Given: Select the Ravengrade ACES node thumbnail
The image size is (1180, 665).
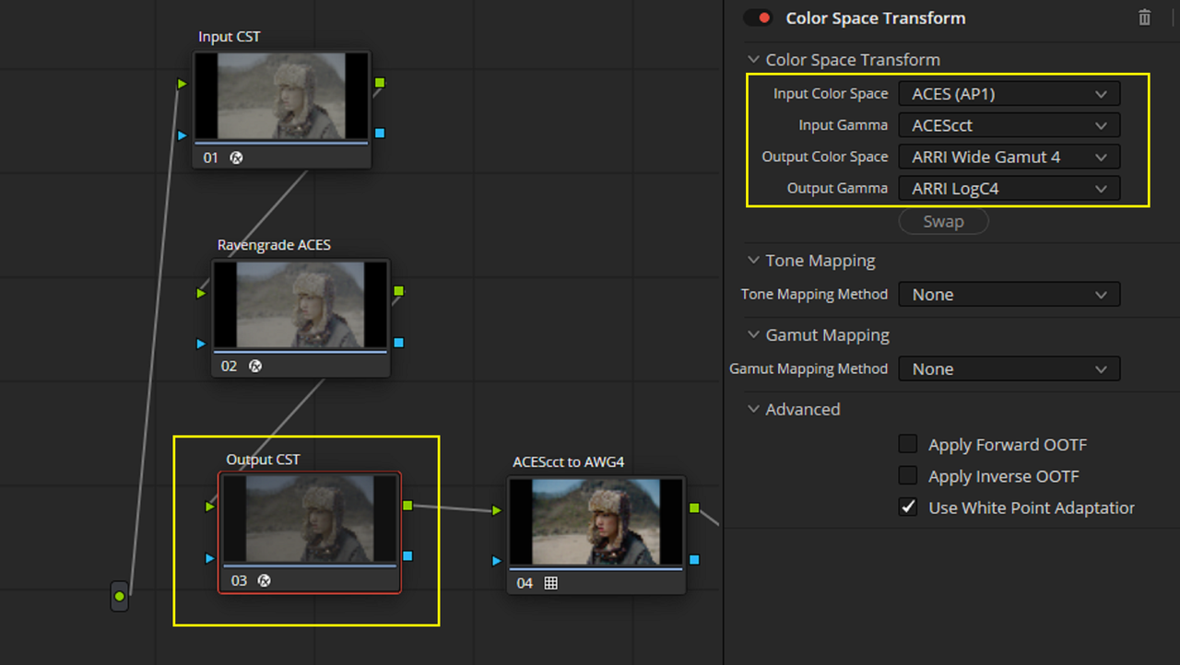Looking at the screenshot, I should point(301,305).
